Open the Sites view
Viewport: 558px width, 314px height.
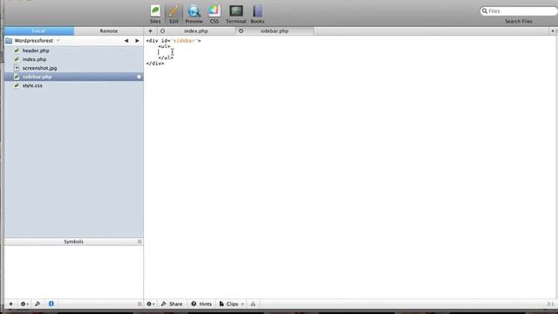[x=155, y=14]
